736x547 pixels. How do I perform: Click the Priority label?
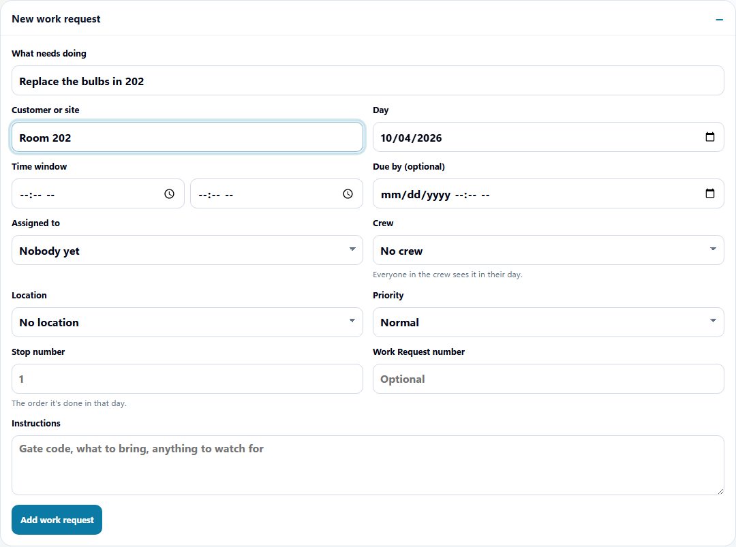pyautogui.click(x=388, y=296)
